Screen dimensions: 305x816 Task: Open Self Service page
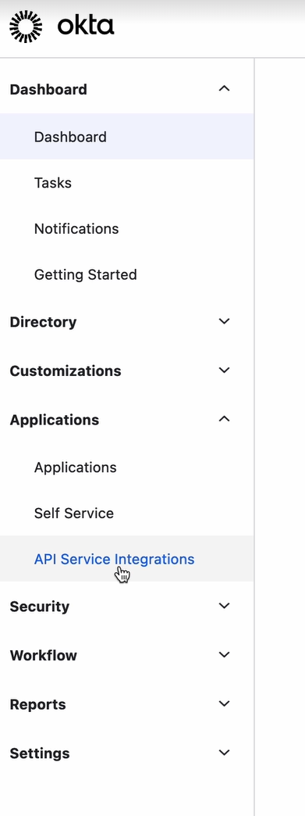[x=127, y=513]
